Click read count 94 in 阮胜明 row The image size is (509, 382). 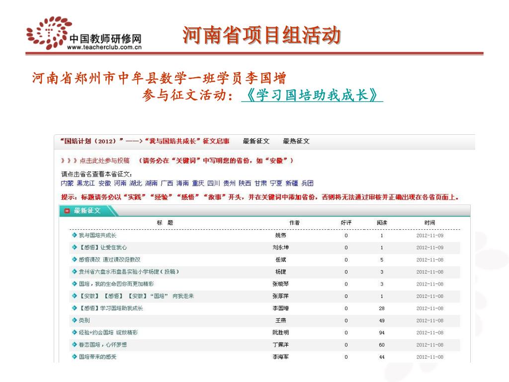click(382, 333)
